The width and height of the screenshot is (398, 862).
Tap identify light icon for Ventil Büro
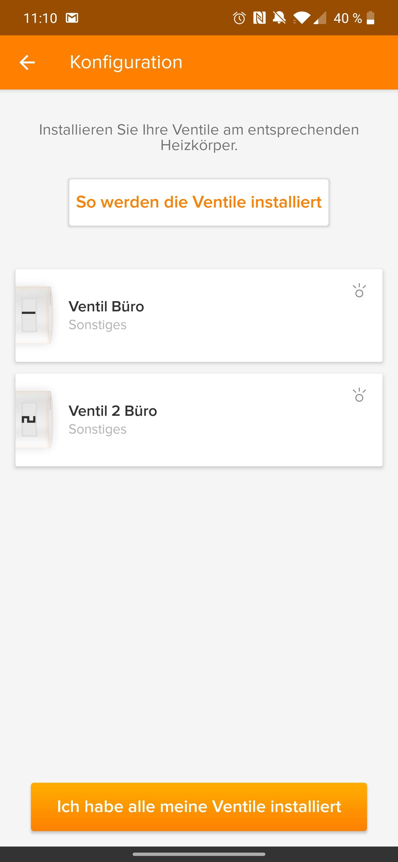click(x=359, y=291)
